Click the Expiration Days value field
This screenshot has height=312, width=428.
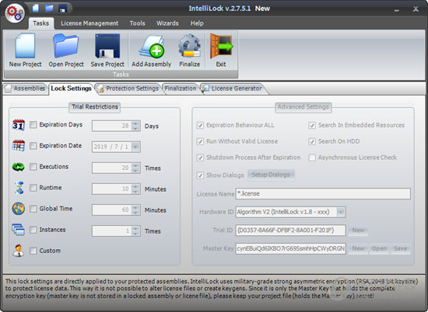(x=111, y=126)
